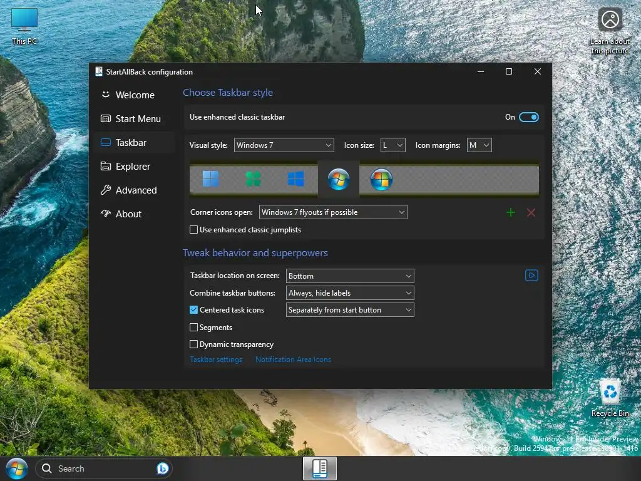The height and width of the screenshot is (481, 641).
Task: Open the Explorer section
Action: point(134,166)
